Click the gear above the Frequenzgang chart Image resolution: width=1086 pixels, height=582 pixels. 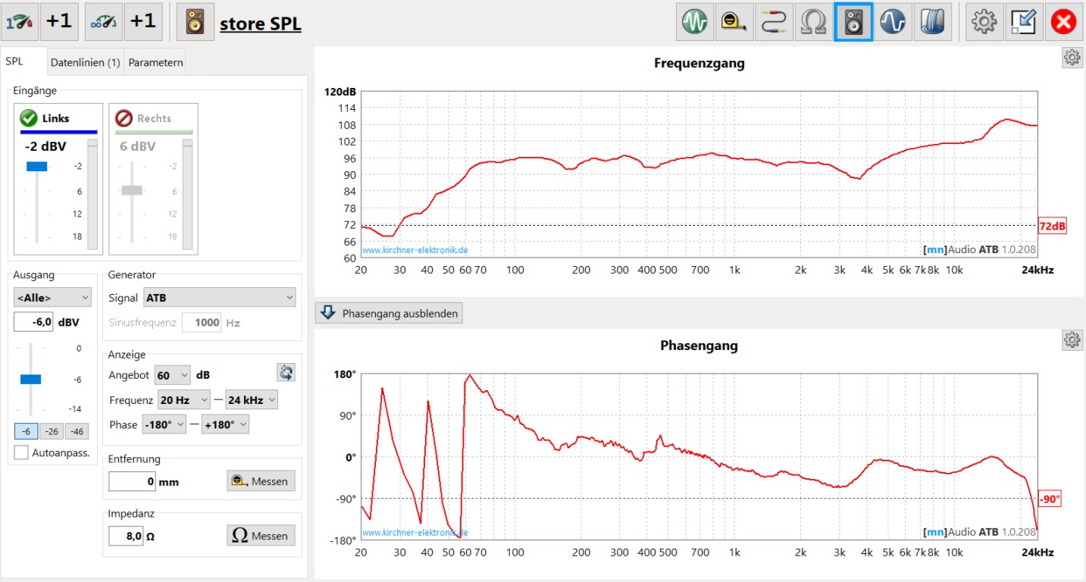coord(1072,58)
